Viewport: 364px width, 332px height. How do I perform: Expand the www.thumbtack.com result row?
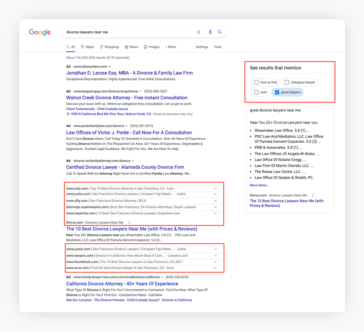point(215,262)
